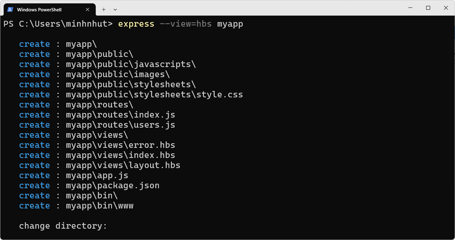This screenshot has width=455, height=240.
Task: Click the change directory: text
Action: coord(63,226)
